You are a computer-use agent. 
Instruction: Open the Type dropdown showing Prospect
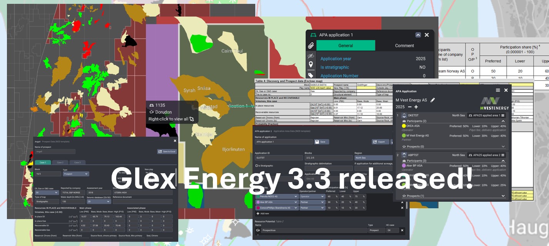click(76, 174)
